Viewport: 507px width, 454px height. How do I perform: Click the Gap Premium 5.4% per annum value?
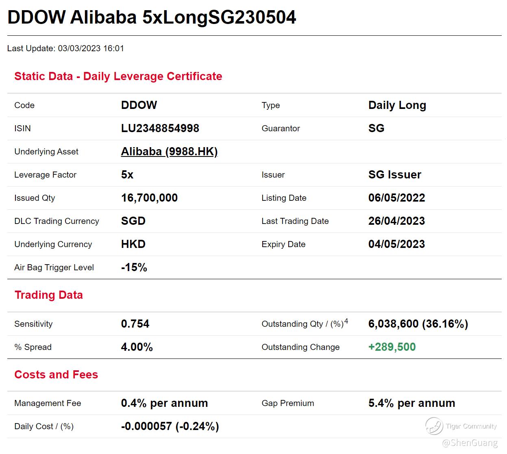411,403
